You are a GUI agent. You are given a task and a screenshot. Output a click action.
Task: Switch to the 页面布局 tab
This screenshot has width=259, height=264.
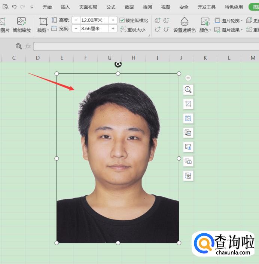pyautogui.click(x=88, y=7)
